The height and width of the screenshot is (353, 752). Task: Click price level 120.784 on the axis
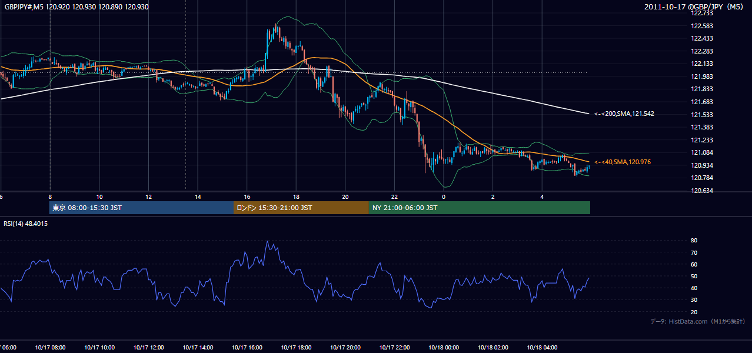click(x=702, y=178)
